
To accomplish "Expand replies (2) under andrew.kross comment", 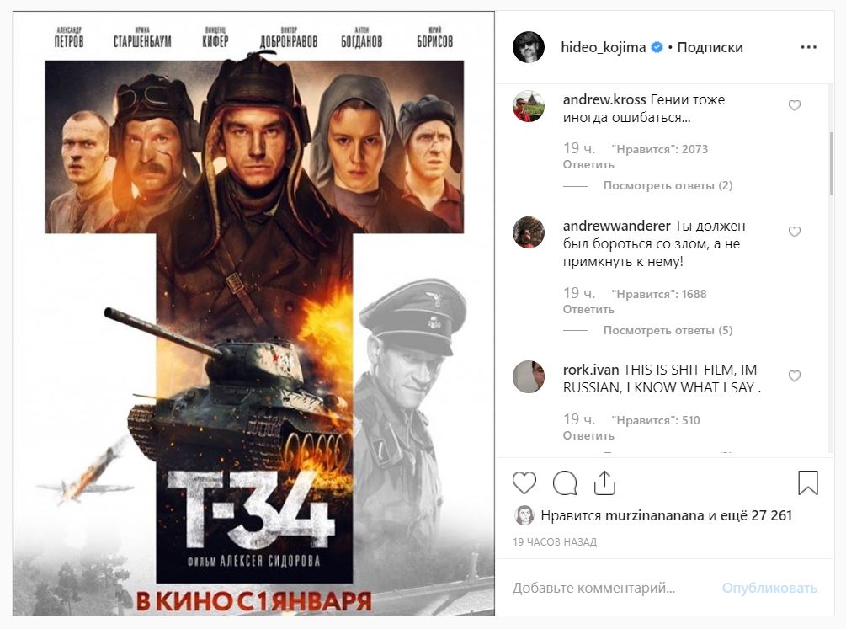I will pos(668,186).
